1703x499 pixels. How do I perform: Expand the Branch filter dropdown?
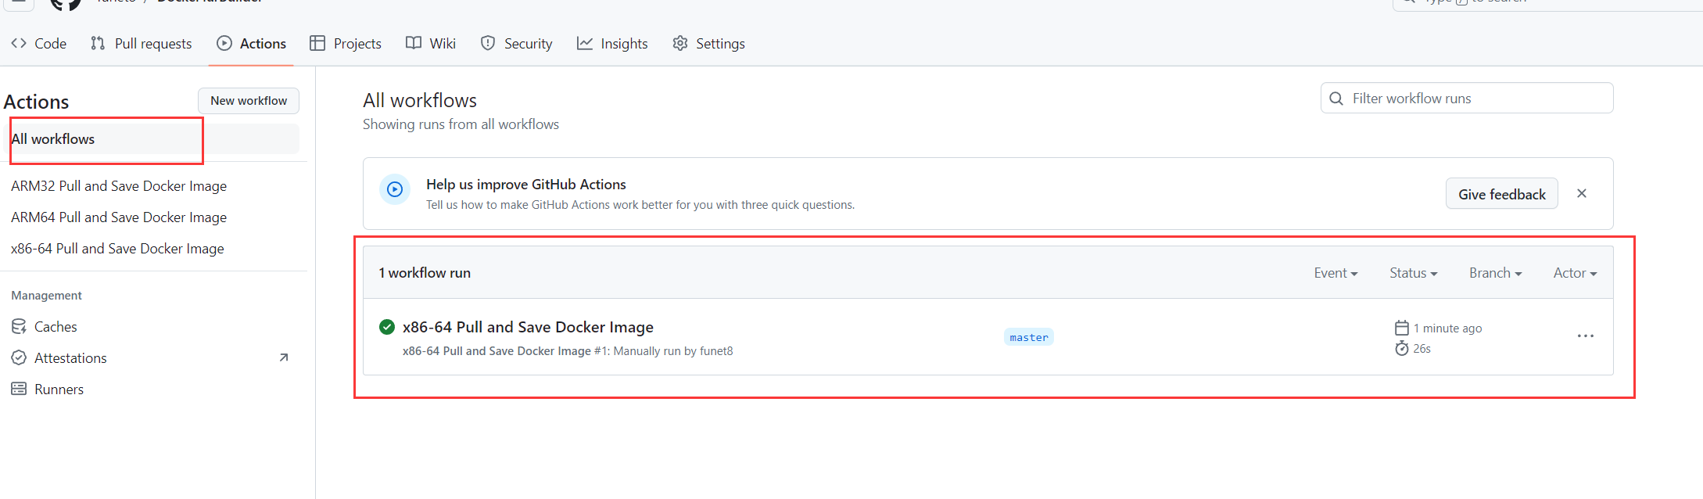pyautogui.click(x=1495, y=273)
